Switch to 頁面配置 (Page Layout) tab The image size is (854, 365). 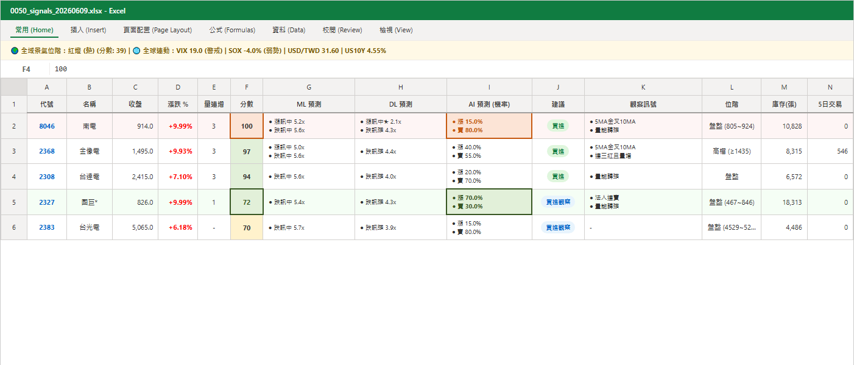[157, 30]
